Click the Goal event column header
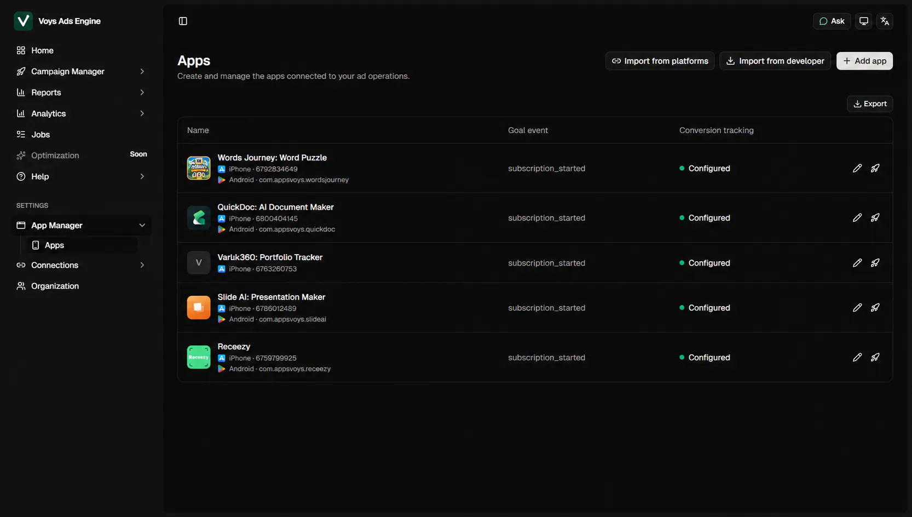The height and width of the screenshot is (517, 912). [528, 130]
